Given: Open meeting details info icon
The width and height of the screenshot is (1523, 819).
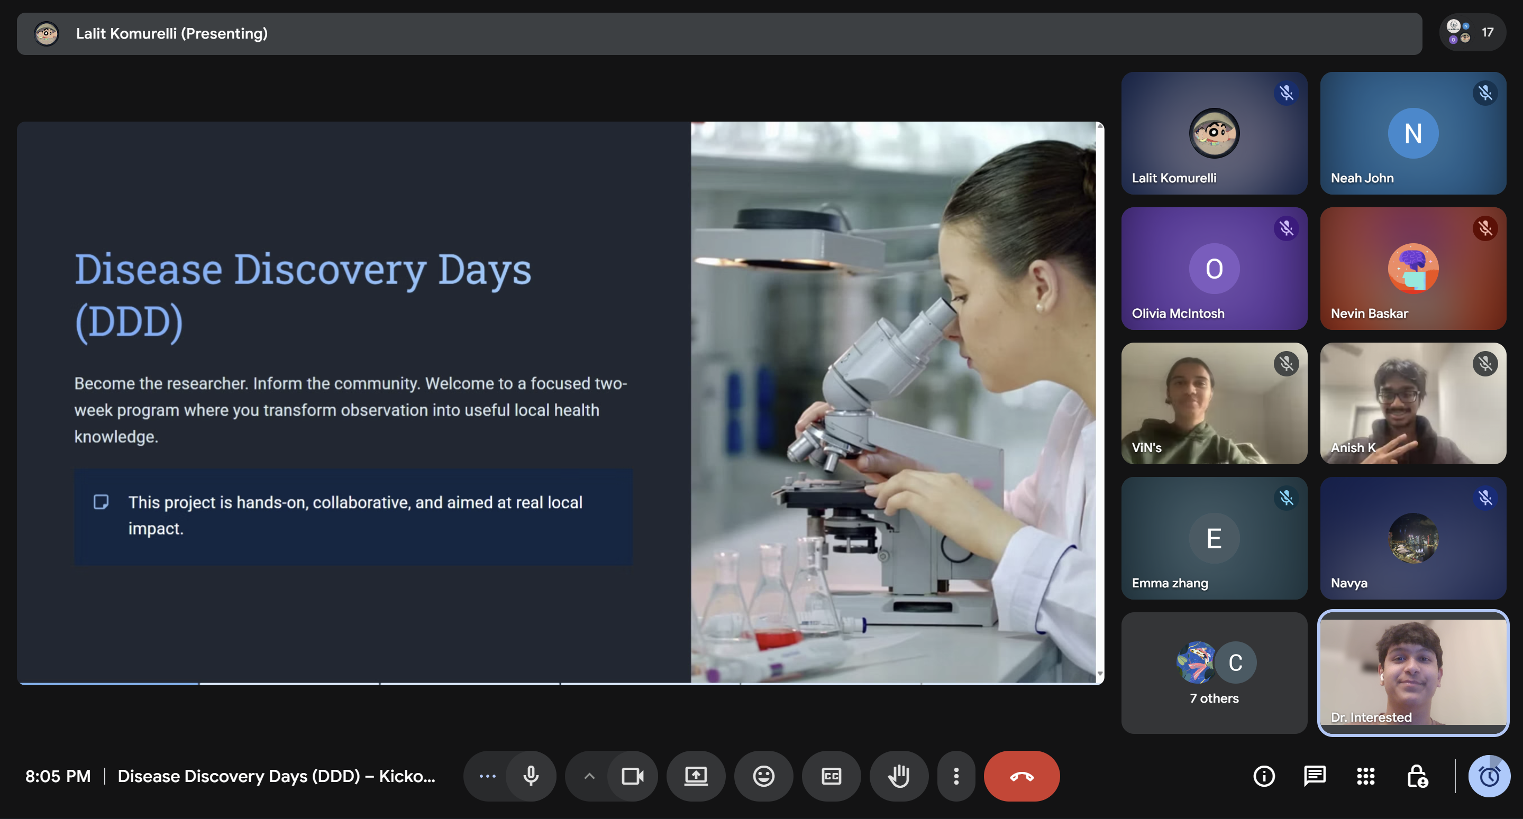Looking at the screenshot, I should coord(1264,777).
